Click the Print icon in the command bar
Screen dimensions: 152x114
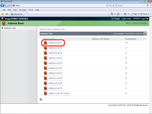tap(125, 14)
